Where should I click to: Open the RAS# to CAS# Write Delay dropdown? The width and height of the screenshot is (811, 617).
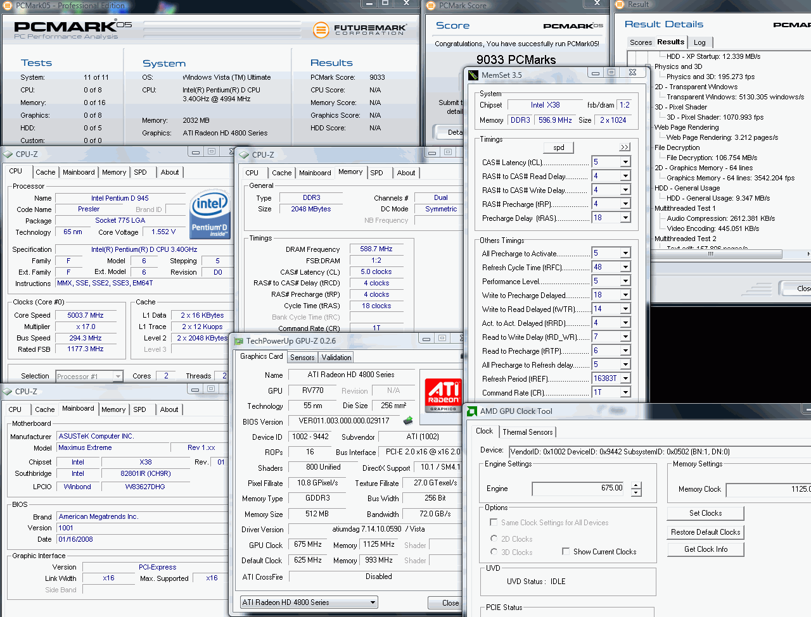coord(625,190)
